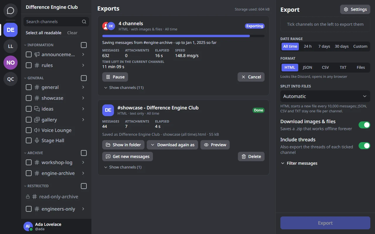
Task: Turn off Download images & files toggle
Action: pyautogui.click(x=364, y=125)
